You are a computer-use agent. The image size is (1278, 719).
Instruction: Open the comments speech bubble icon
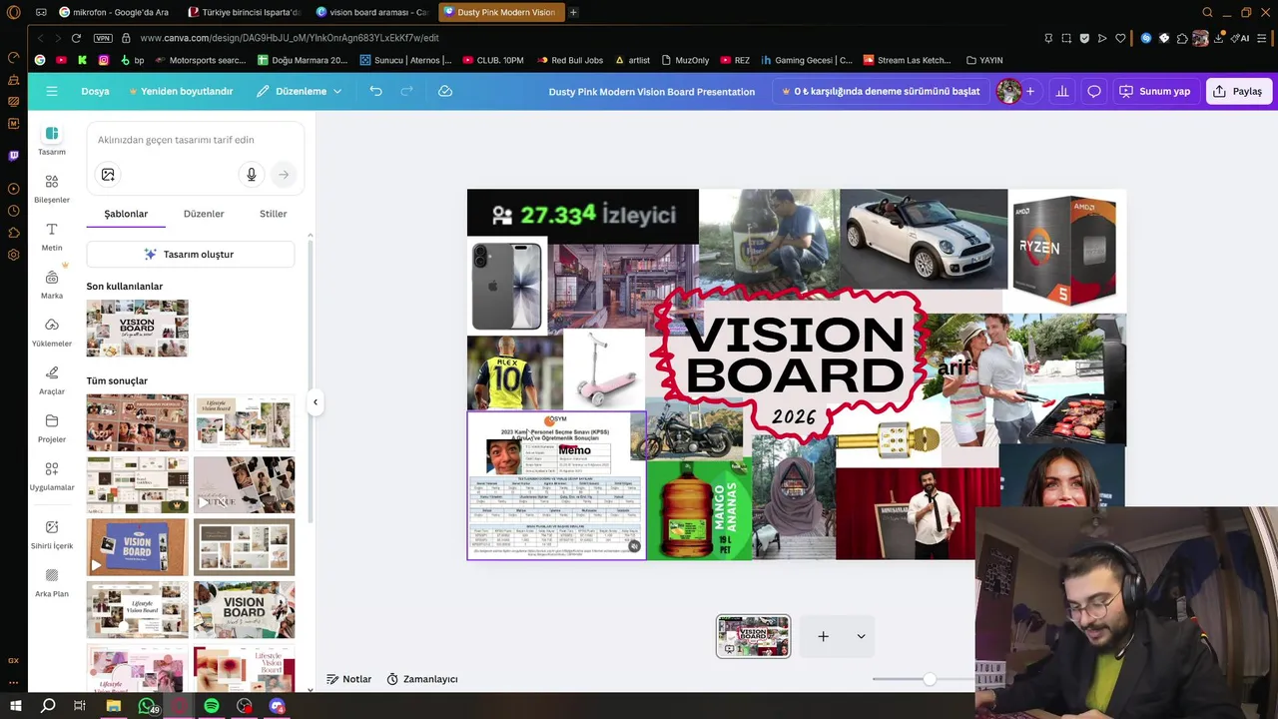pos(1094,91)
